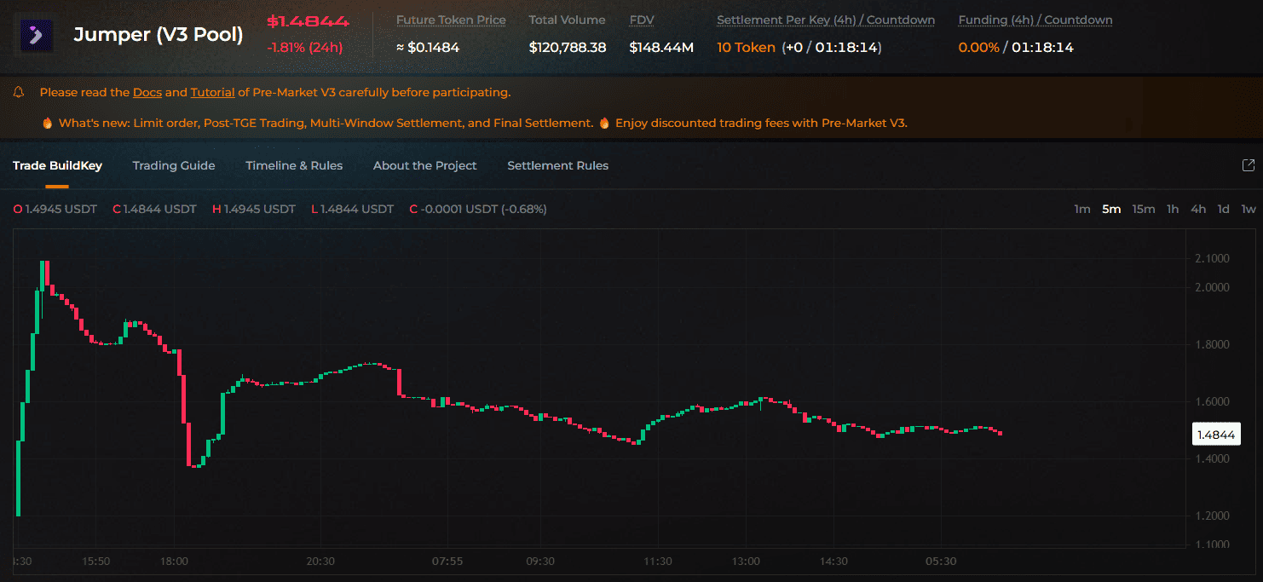Screen dimensions: 1263x582
Task: Click the 20:30 time axis label
Action: [320, 561]
